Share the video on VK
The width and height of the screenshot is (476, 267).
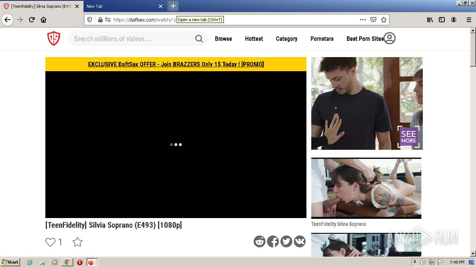click(x=300, y=241)
